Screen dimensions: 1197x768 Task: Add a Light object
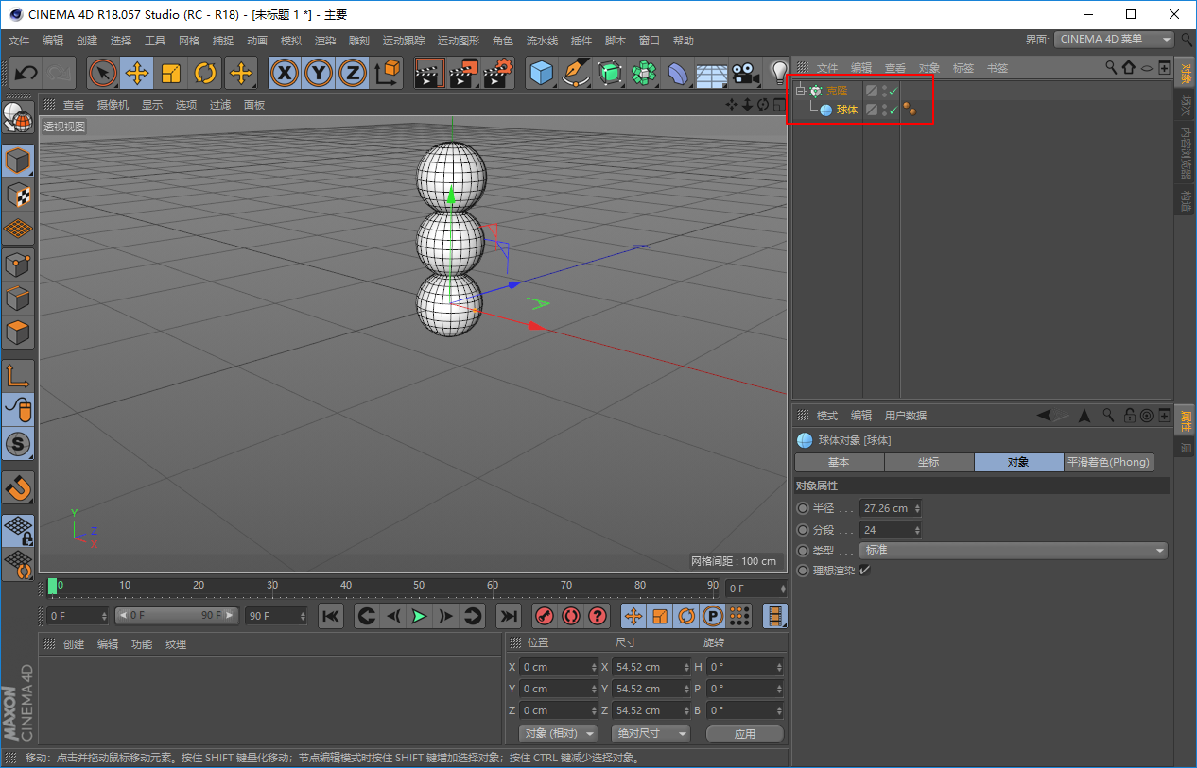(x=778, y=73)
